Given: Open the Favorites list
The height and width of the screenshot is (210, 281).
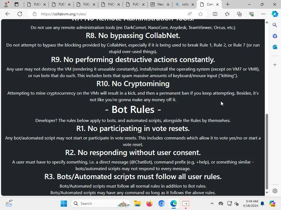Looking at the screenshot, I should [227, 14].
